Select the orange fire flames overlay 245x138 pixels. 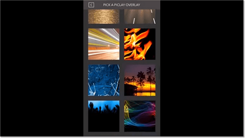pyautogui.click(x=140, y=44)
